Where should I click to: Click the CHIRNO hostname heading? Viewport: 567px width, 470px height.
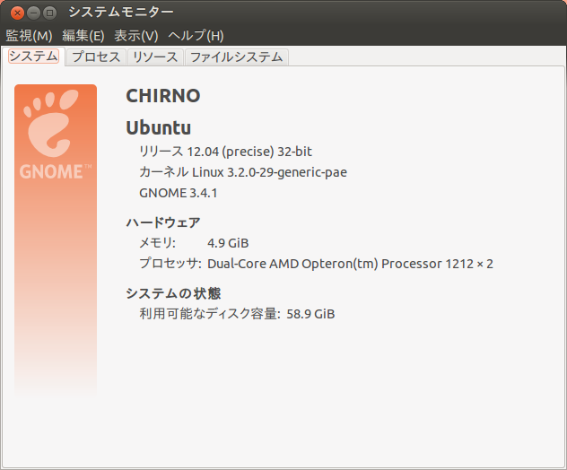click(162, 96)
